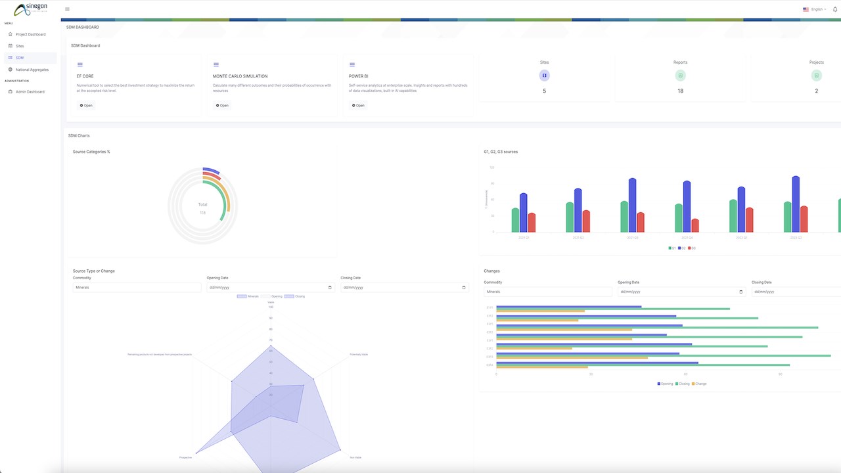Click the National Aggregates globe icon
Screen dimensions: 841x473
[x=10, y=70]
